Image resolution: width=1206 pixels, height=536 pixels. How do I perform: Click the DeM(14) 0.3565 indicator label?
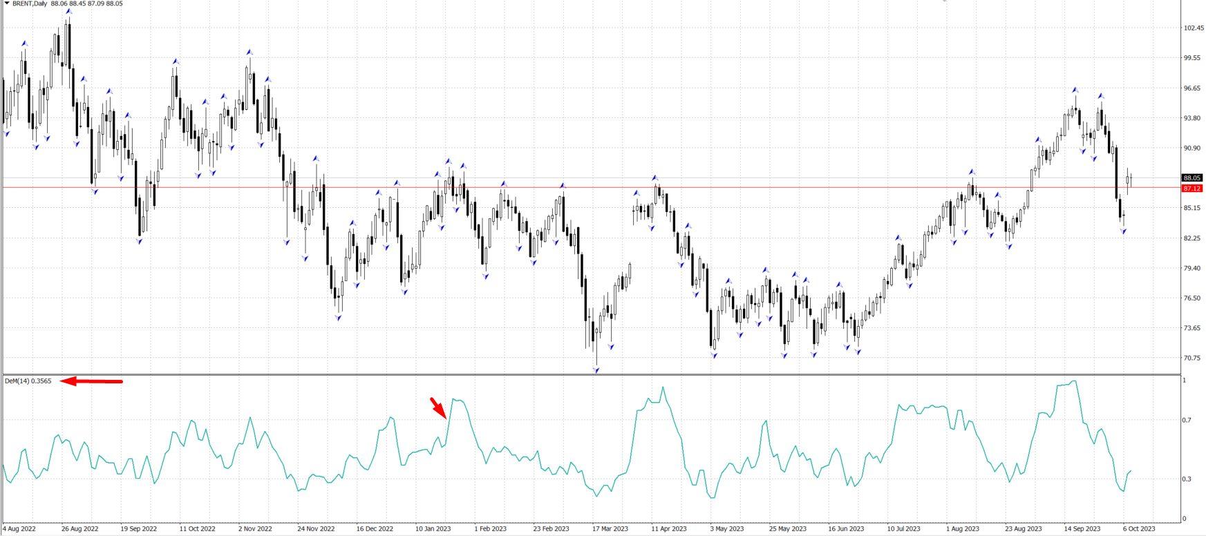click(28, 381)
